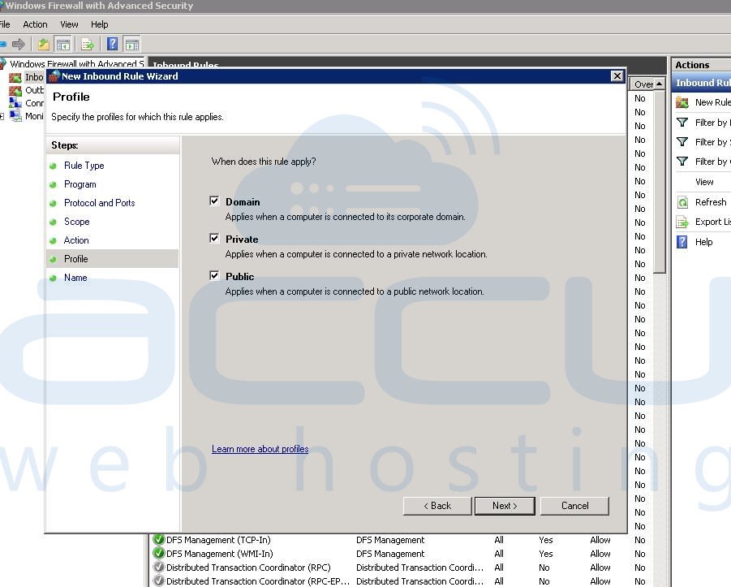This screenshot has height=587, width=731.
Task: Click the Help icon in Actions pane
Action: pos(682,242)
